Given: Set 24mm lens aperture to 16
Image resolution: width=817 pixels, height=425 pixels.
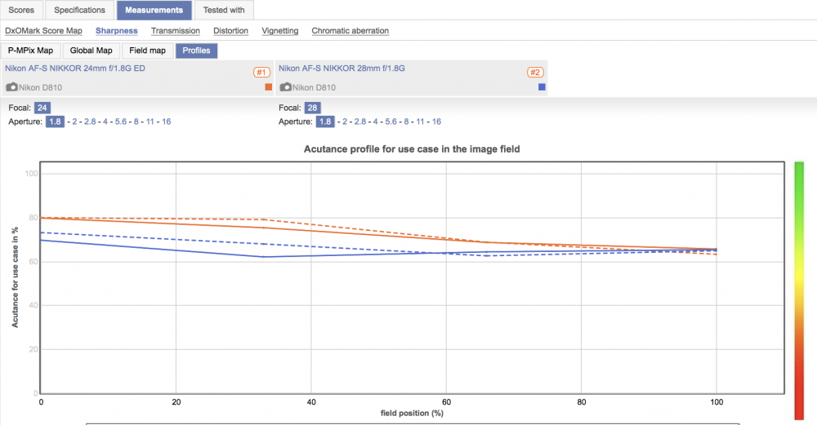Looking at the screenshot, I should click(166, 122).
